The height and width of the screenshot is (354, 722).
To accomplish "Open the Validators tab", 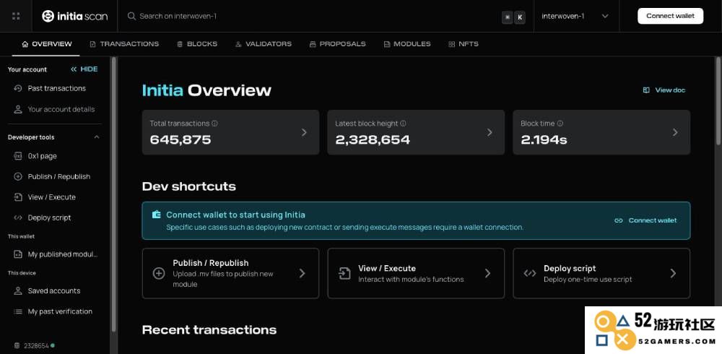I will (x=264, y=44).
